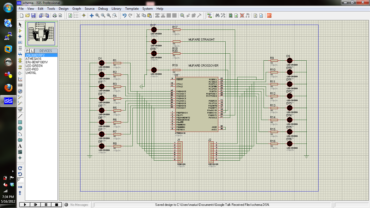The image size is (370, 208).
Task: Choose the 2D text tool
Action: pos(20,146)
